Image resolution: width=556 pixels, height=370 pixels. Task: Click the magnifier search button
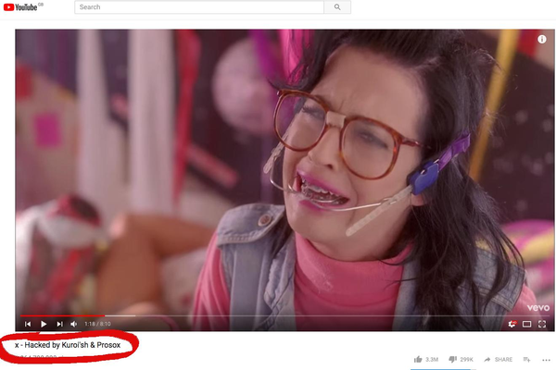tap(337, 7)
